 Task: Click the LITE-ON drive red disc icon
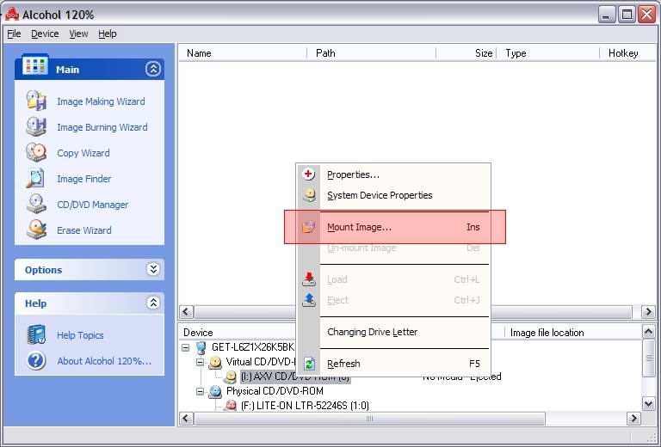click(x=230, y=406)
